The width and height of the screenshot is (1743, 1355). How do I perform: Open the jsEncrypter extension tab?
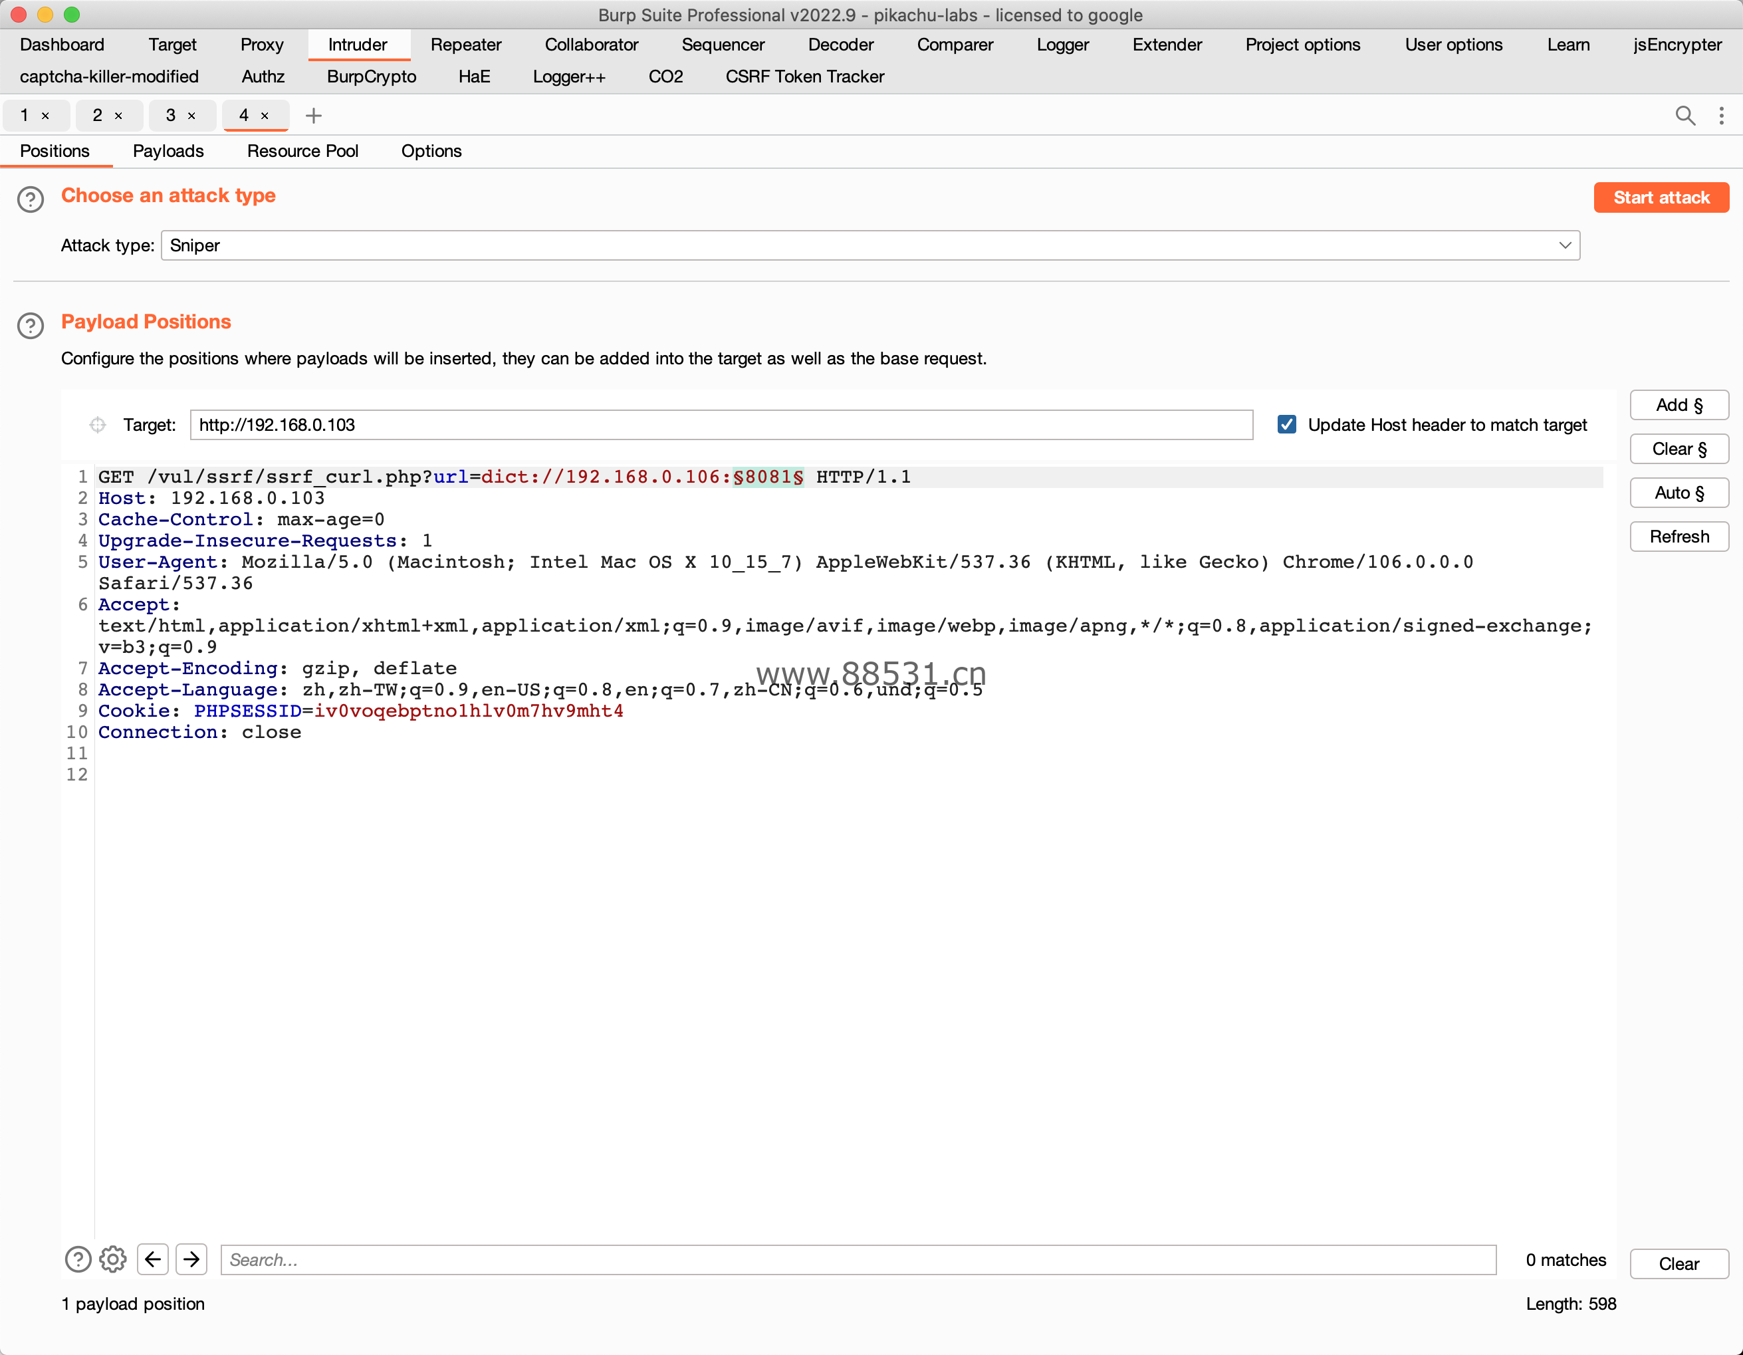[x=1677, y=45]
